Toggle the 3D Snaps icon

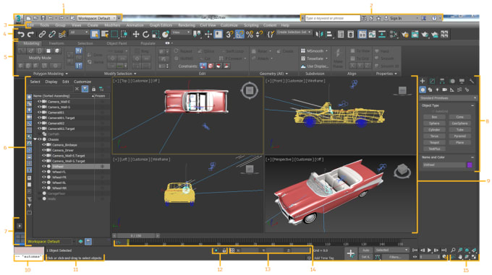tap(229, 35)
